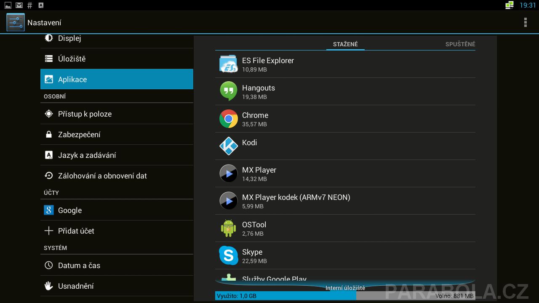Open Hangouts app details
The image size is (539, 303).
(x=345, y=91)
